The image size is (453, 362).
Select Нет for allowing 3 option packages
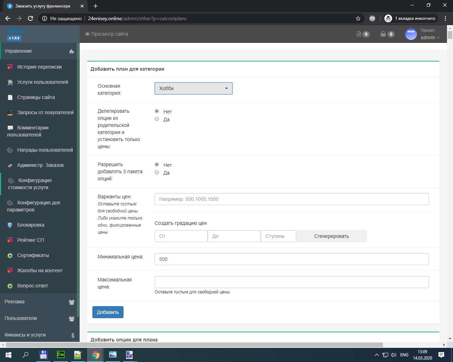157,164
